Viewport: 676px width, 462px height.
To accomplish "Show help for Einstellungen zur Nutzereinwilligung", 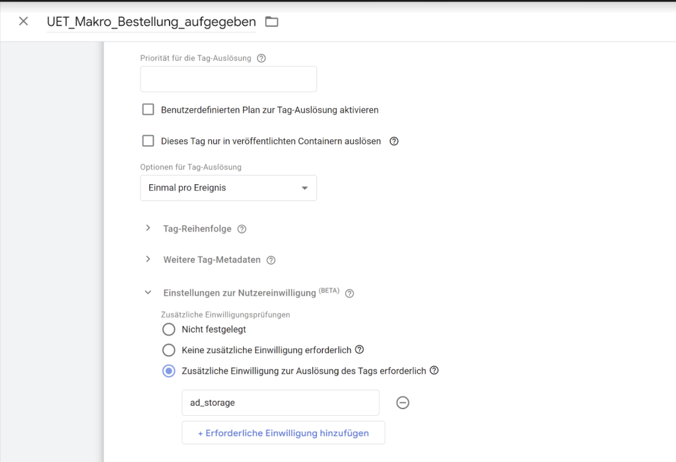I will click(350, 294).
